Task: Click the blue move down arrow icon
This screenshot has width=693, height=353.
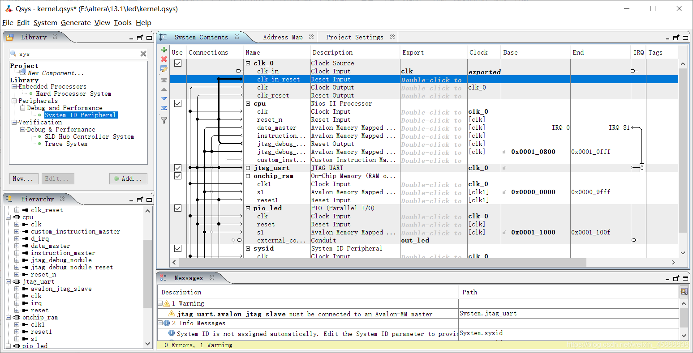Action: [164, 98]
